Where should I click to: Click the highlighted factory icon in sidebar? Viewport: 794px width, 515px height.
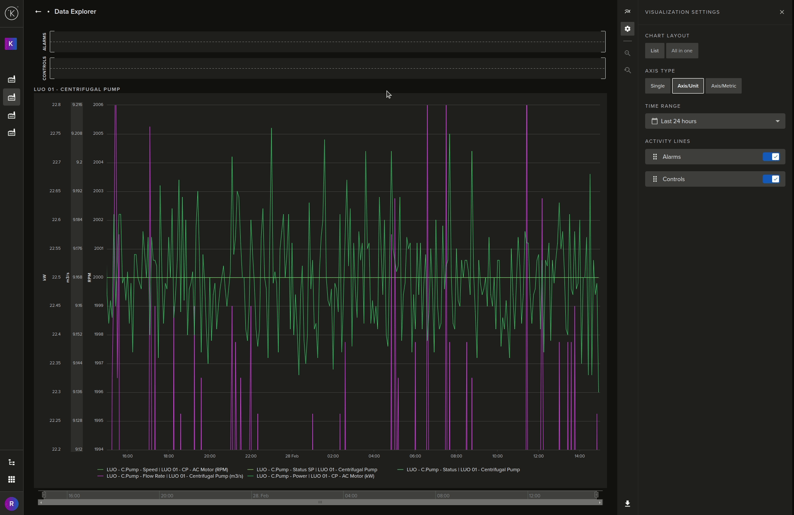12,97
